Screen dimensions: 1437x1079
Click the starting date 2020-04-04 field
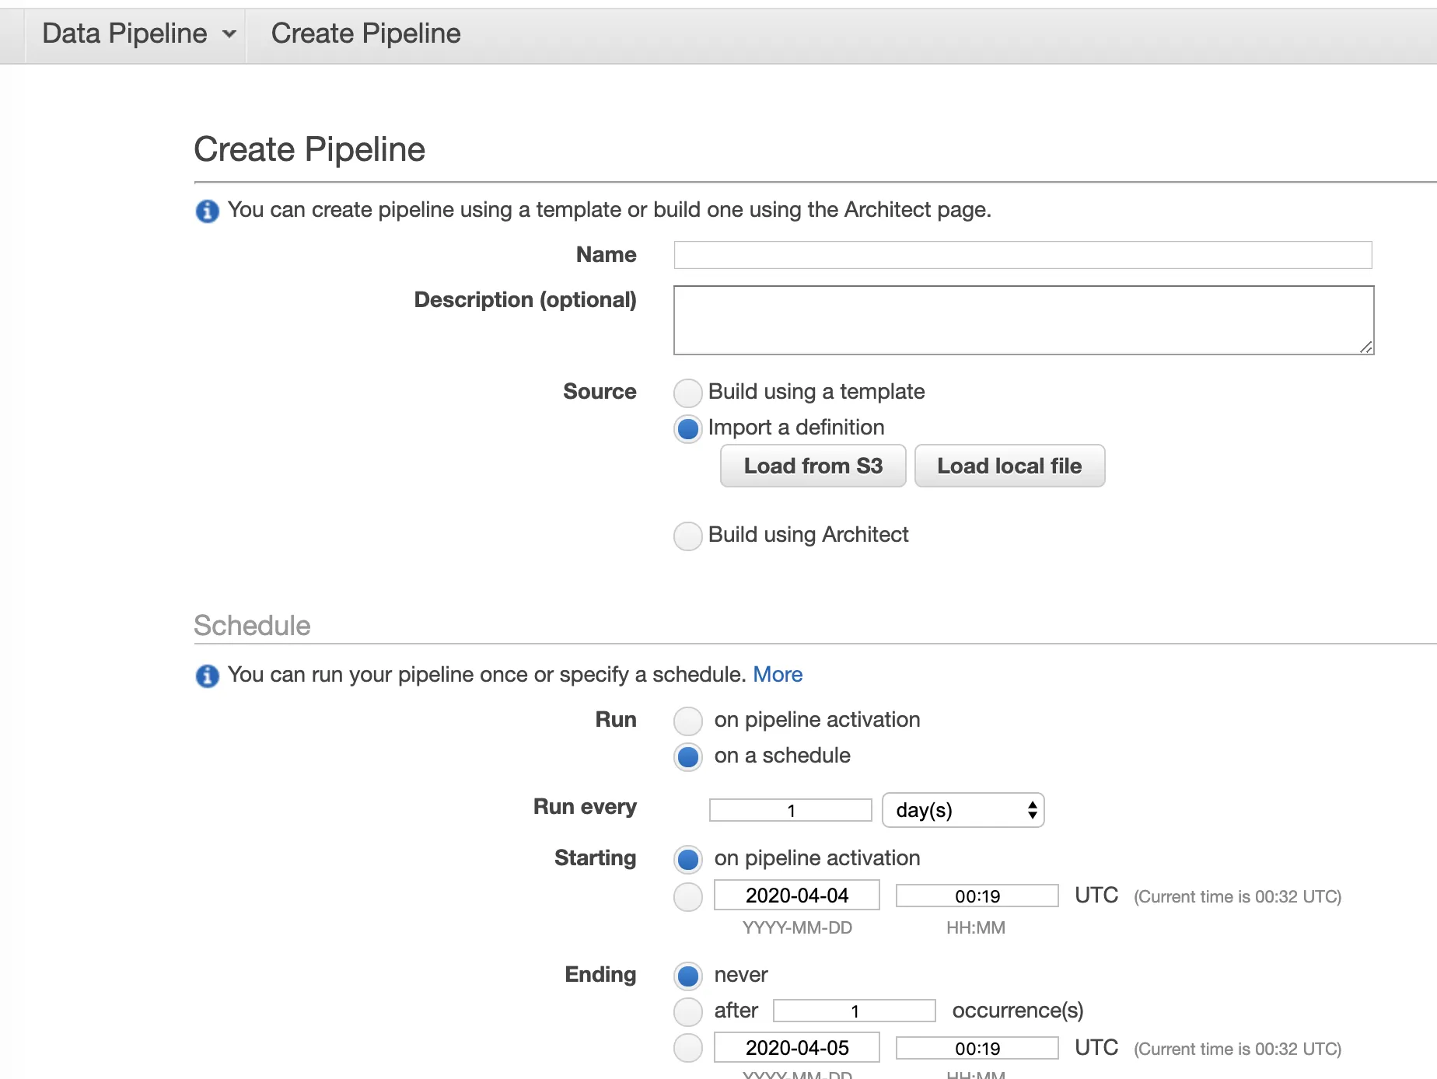(796, 896)
